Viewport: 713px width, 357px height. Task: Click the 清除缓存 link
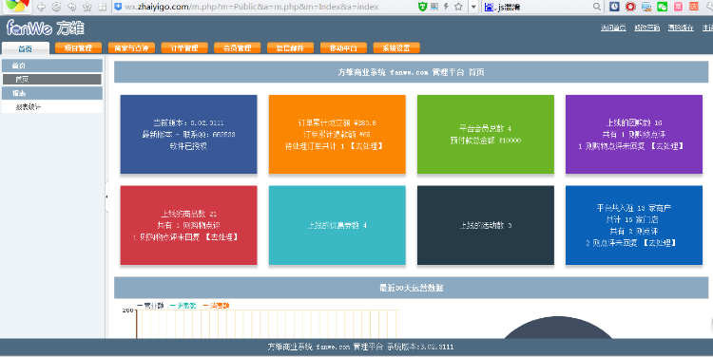[681, 28]
